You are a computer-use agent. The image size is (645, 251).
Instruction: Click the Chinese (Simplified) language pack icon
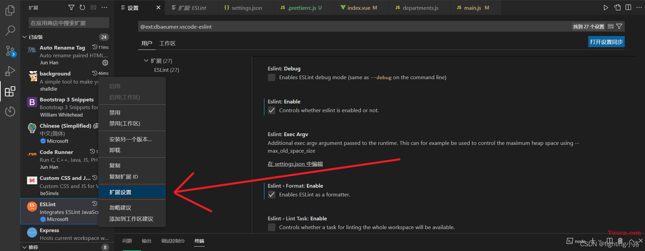point(32,128)
